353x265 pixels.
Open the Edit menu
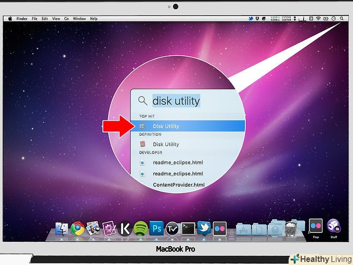point(45,19)
